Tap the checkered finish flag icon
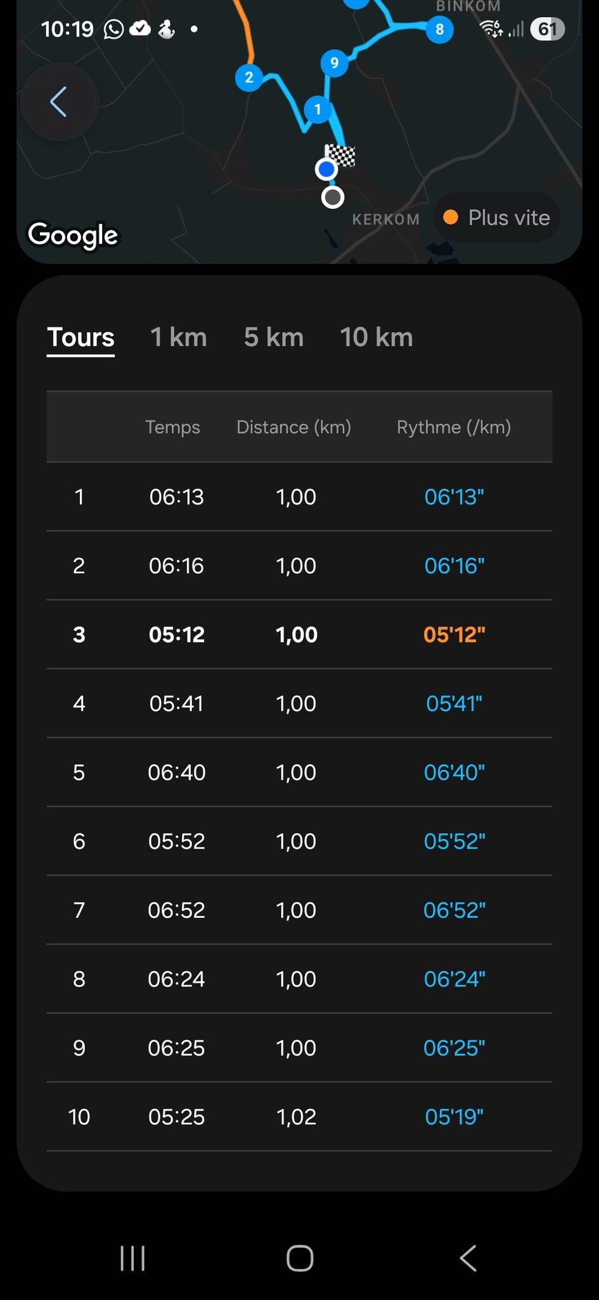599x1300 pixels. 340,155
